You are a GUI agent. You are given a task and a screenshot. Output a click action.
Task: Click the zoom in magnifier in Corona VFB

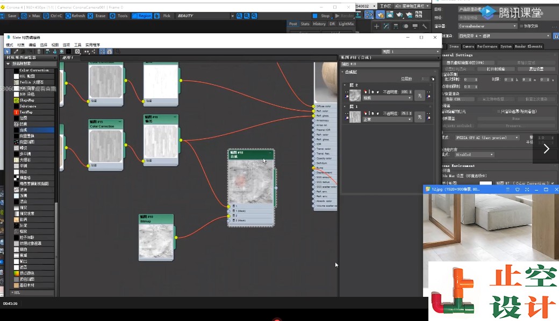point(239,16)
